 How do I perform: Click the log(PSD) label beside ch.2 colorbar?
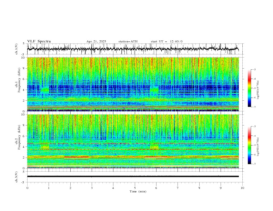pos(258,147)
